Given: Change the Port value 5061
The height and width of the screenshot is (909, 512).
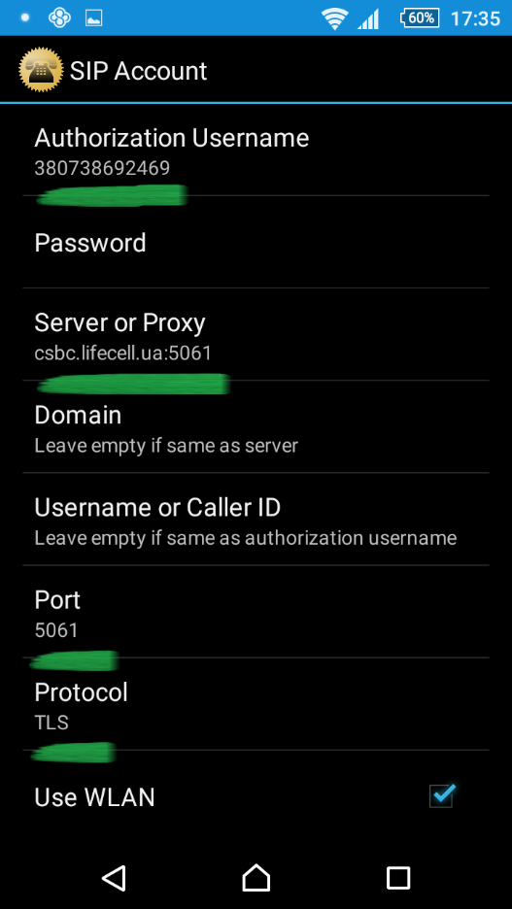Looking at the screenshot, I should 256,612.
